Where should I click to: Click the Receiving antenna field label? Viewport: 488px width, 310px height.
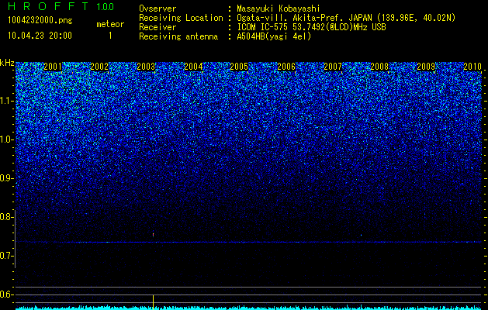click(178, 36)
